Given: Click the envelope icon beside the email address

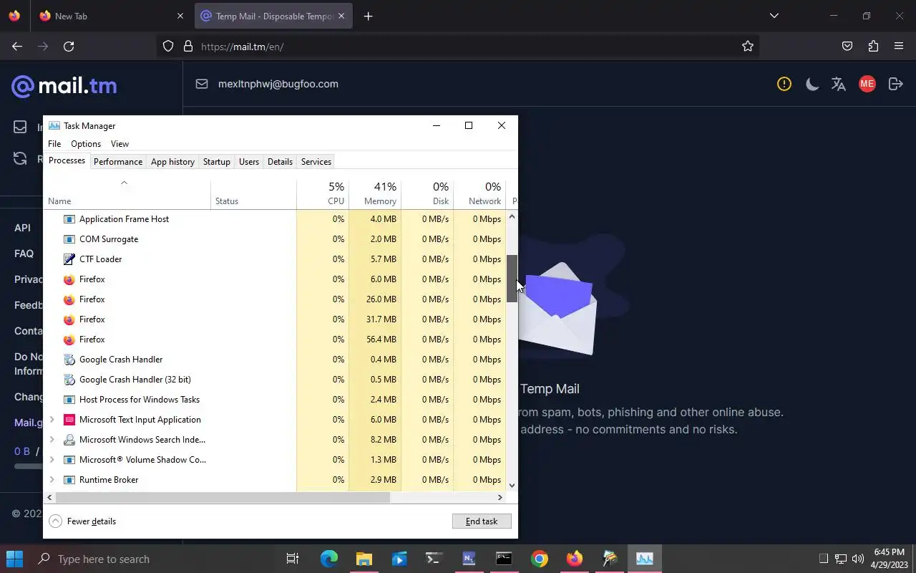Looking at the screenshot, I should [x=202, y=84].
